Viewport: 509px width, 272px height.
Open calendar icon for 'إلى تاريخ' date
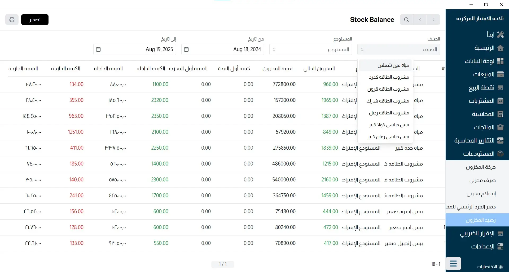pyautogui.click(x=98, y=49)
